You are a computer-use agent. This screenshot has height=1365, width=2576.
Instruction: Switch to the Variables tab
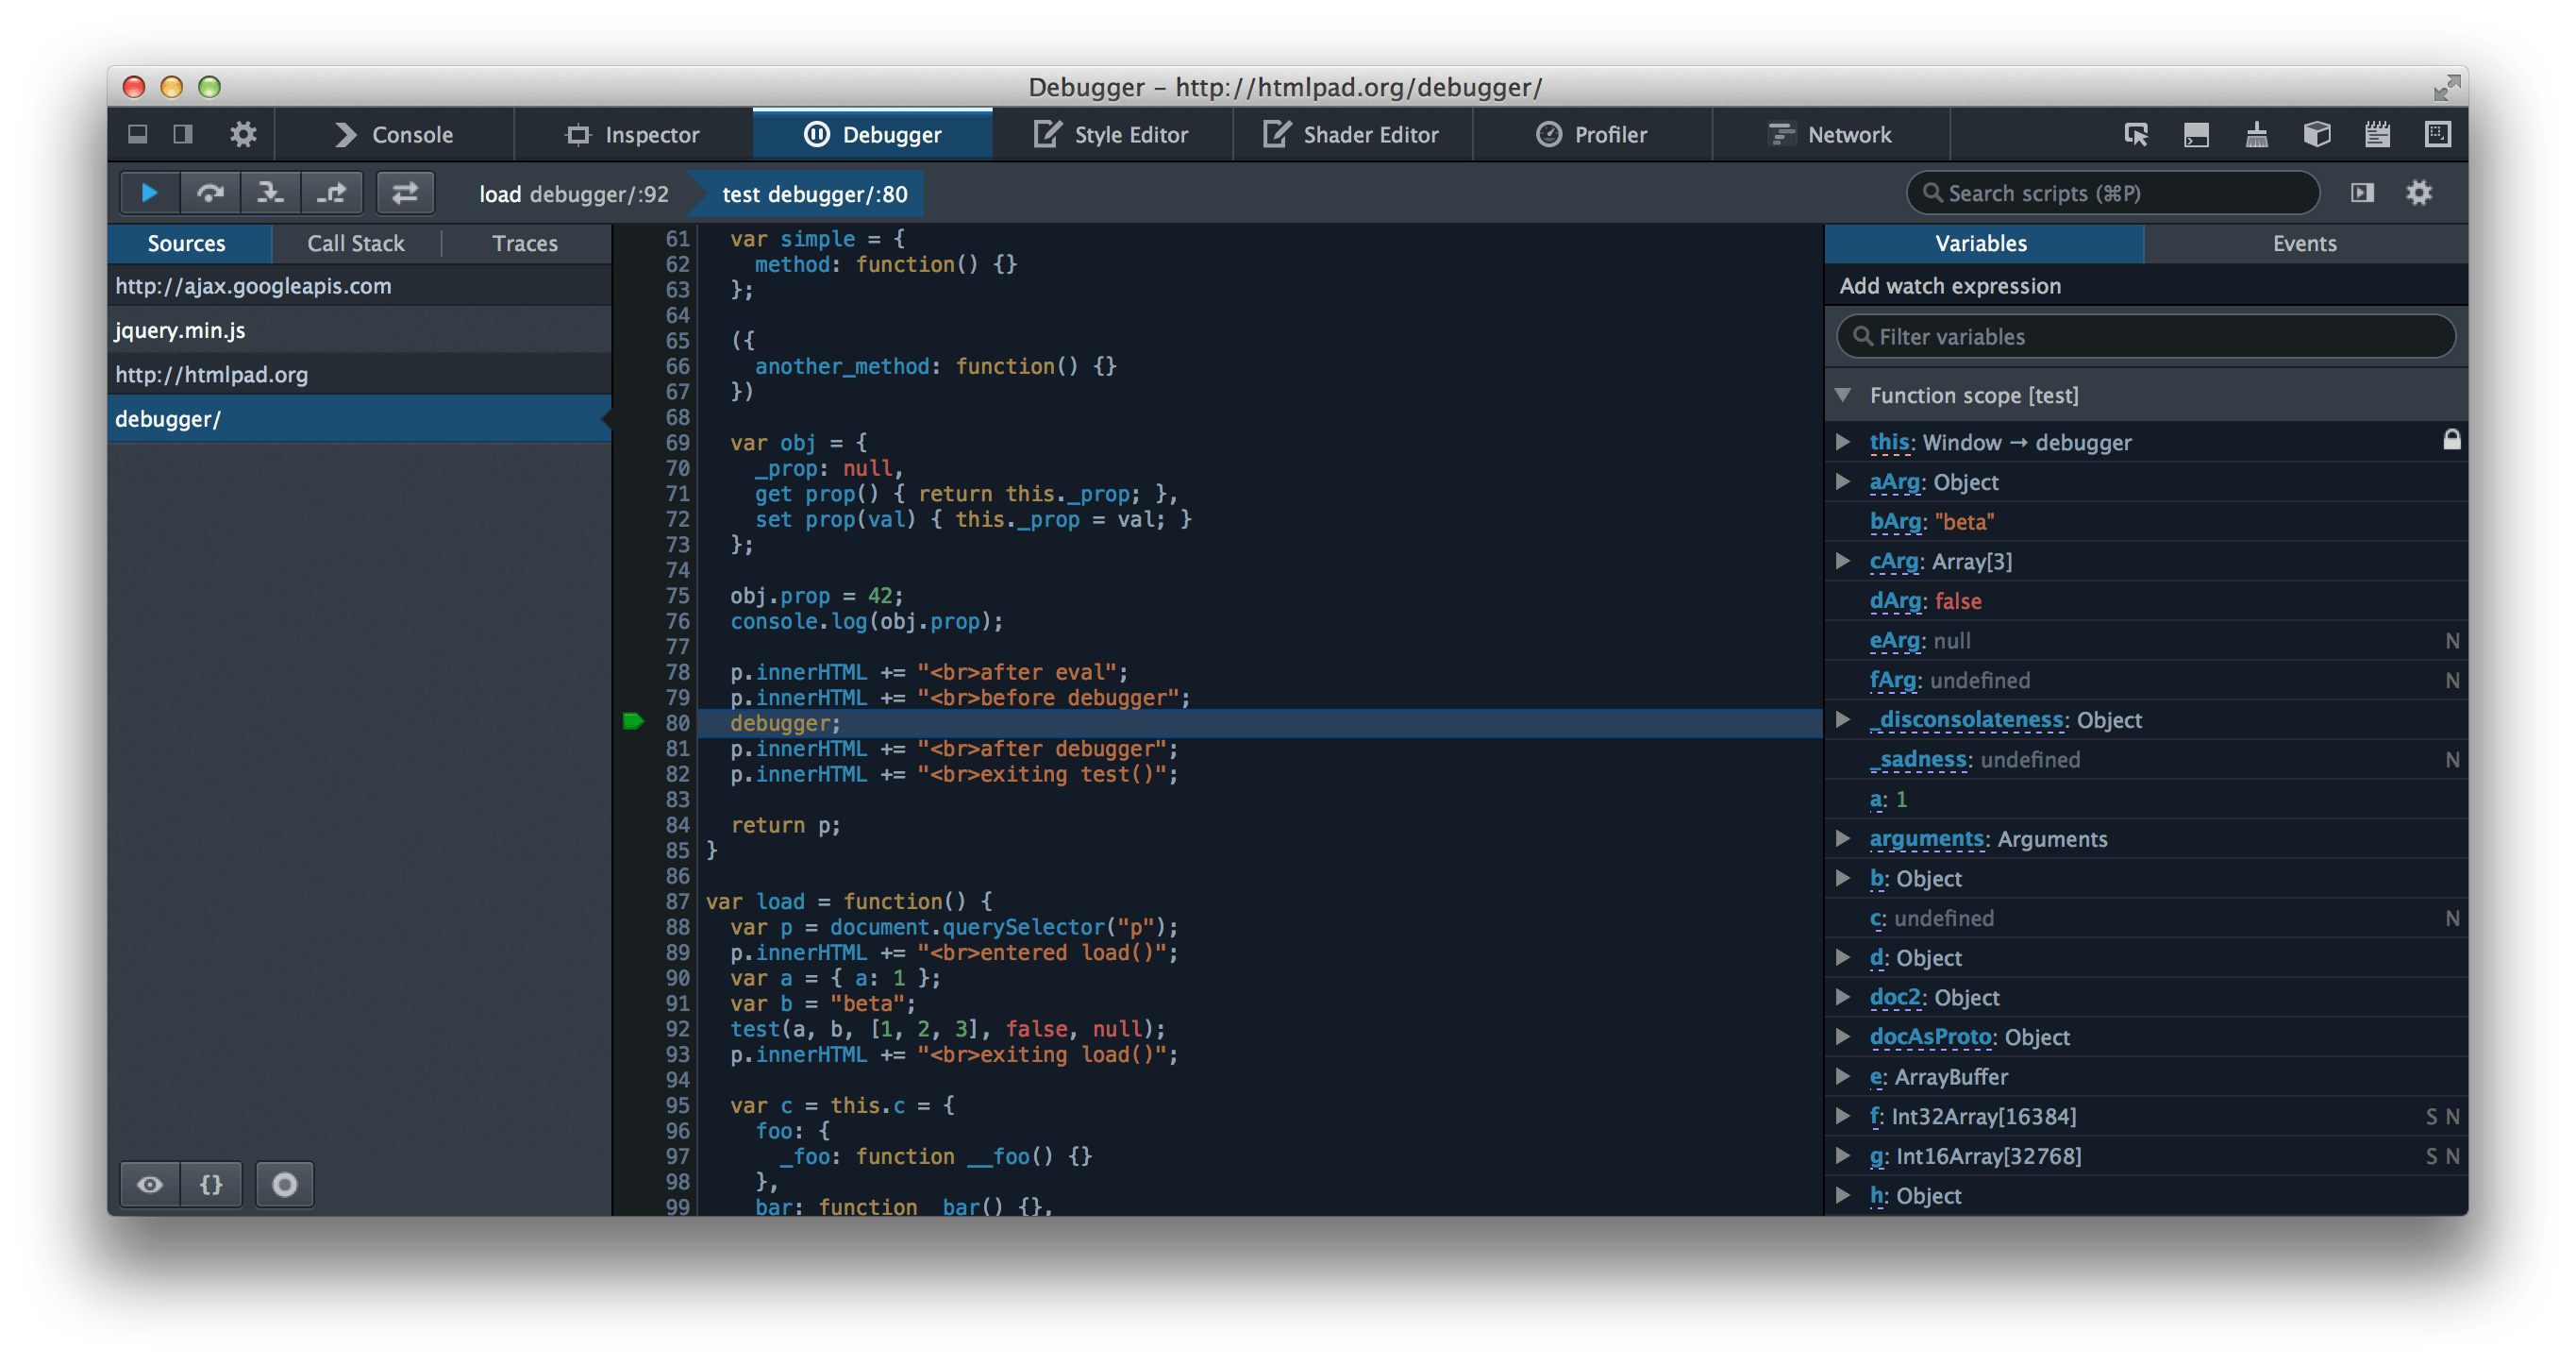click(x=1982, y=242)
